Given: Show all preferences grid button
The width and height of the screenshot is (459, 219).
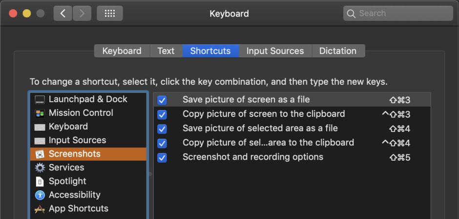Looking at the screenshot, I should click(109, 14).
